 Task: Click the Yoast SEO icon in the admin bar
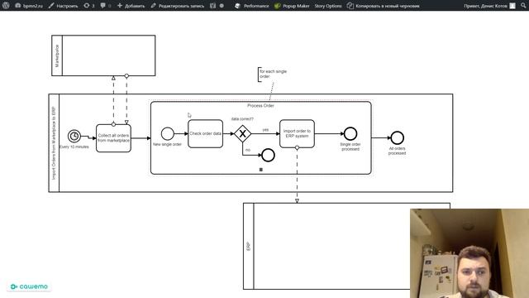pyautogui.click(x=213, y=6)
